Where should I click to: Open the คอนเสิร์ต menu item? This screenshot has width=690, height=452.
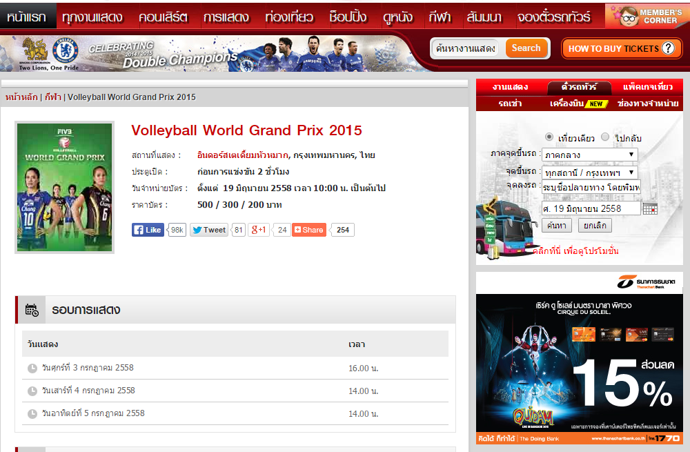click(164, 17)
